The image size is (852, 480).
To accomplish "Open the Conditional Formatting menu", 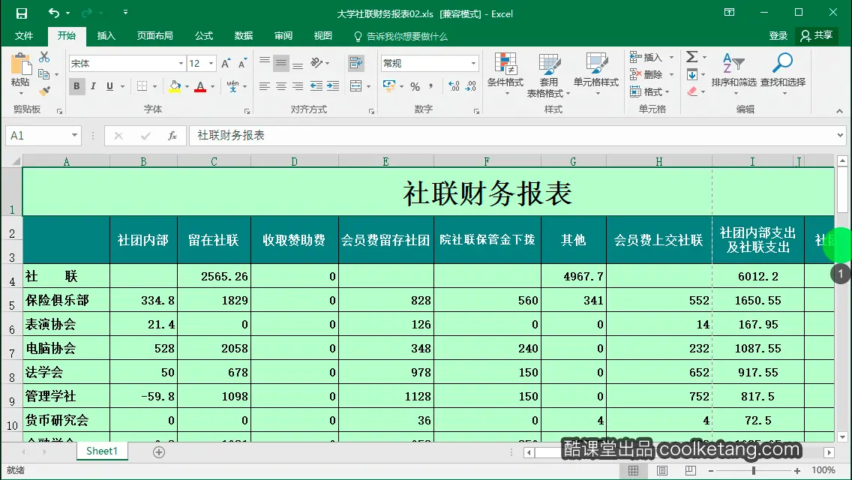I will 505,74.
